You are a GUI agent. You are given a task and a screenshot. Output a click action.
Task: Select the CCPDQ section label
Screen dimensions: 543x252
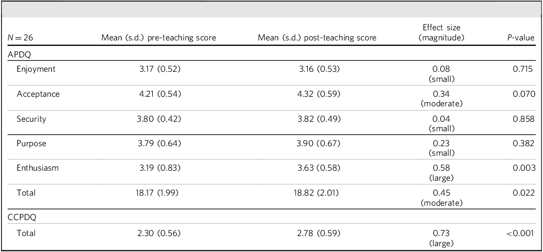(x=21, y=219)
